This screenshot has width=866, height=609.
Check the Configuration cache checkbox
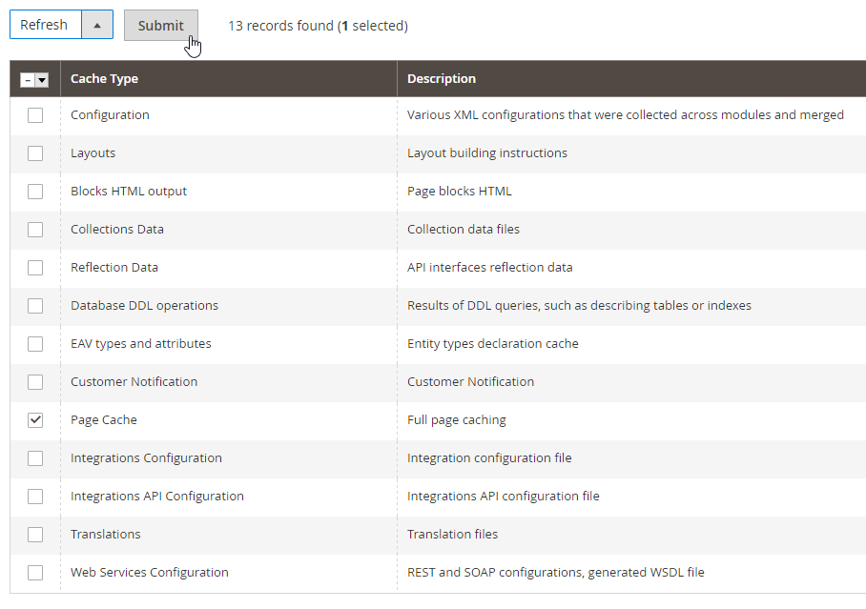coord(35,115)
